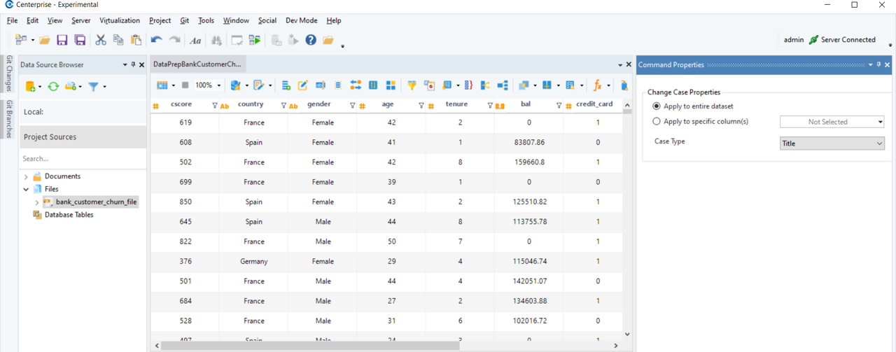
Task: Open the Git Changes side panel
Action: 9,74
